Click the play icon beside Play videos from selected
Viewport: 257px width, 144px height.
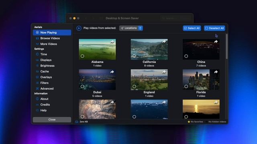coord(79,28)
